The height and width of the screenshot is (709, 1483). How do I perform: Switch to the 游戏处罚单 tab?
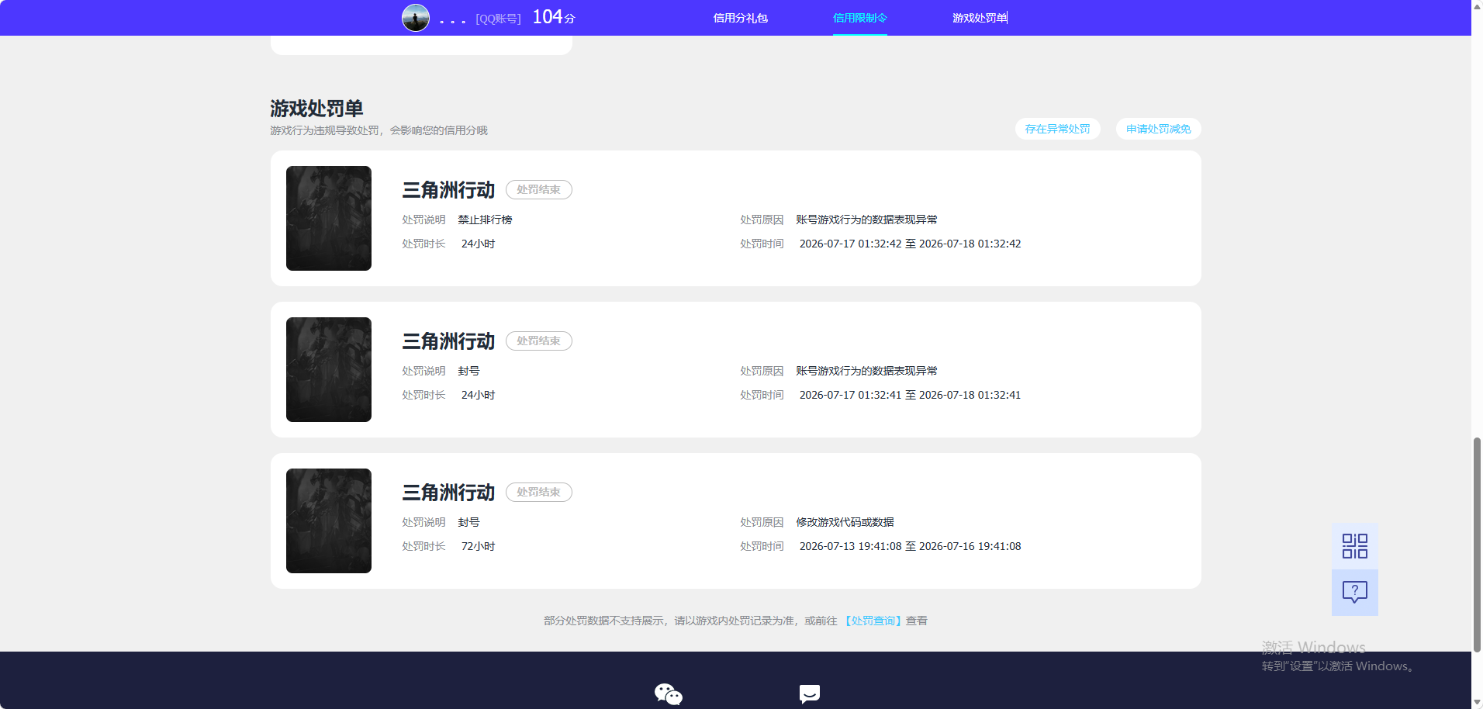coord(980,18)
